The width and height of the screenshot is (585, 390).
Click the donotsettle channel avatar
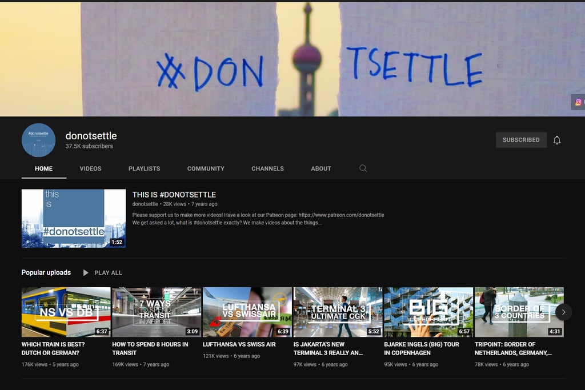coord(38,140)
